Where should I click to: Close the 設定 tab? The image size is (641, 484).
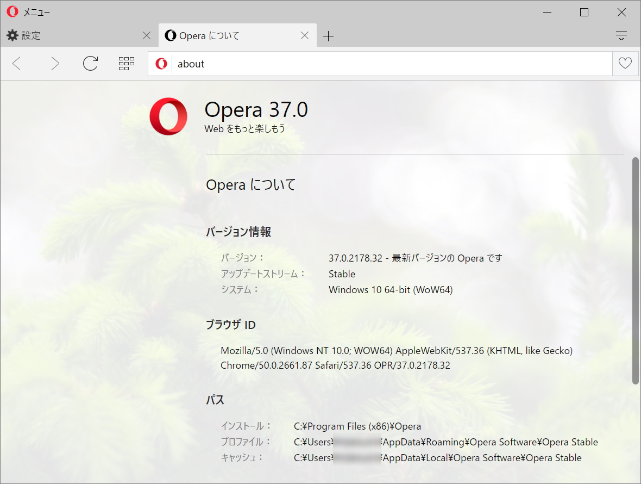146,35
